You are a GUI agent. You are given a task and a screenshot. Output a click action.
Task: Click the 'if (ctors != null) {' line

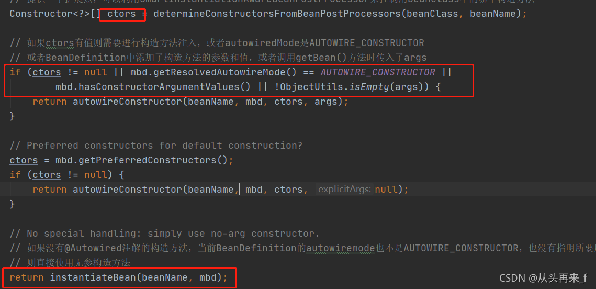tap(67, 175)
